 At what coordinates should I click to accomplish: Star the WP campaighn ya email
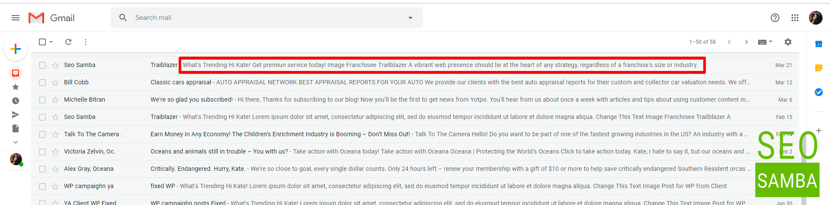(x=55, y=186)
